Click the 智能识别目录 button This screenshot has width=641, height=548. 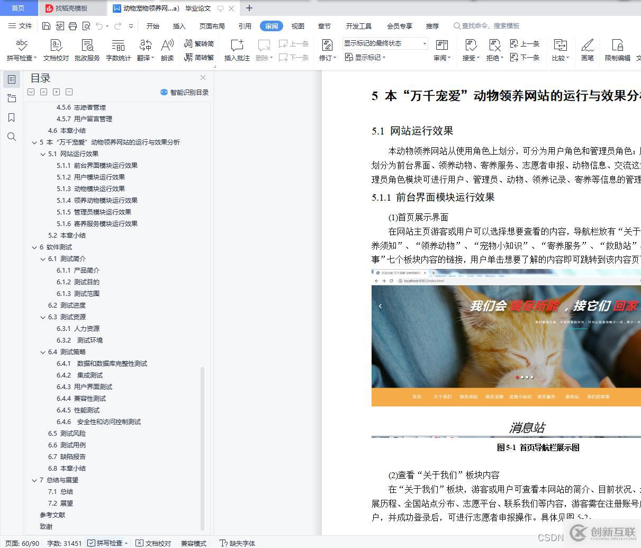(x=185, y=92)
